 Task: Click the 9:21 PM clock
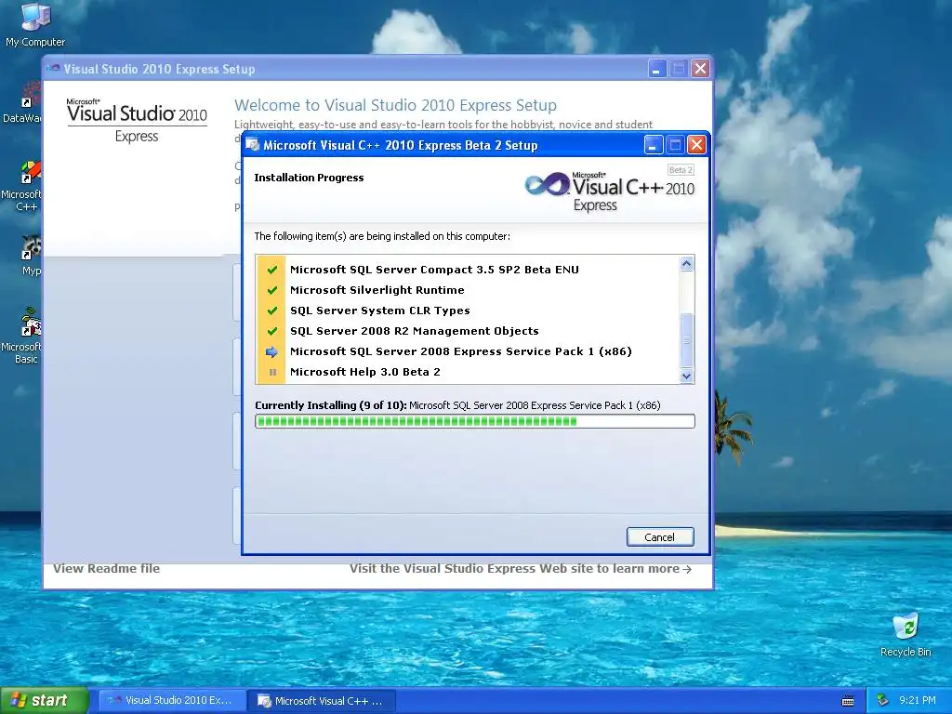click(x=918, y=701)
